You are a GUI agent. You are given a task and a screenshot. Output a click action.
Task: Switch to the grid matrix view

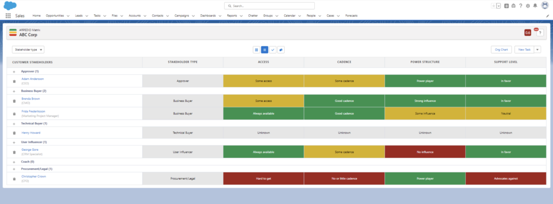(256, 50)
